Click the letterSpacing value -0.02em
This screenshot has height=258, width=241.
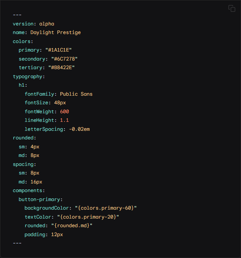click(x=79, y=129)
